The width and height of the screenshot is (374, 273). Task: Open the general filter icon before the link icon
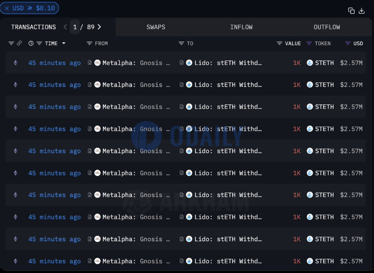point(11,43)
